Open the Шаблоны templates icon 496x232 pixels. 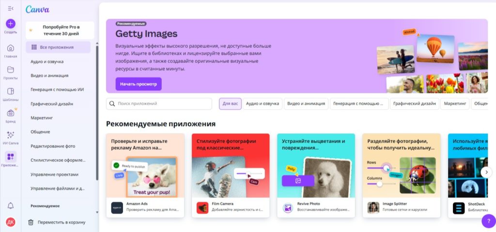click(x=11, y=91)
